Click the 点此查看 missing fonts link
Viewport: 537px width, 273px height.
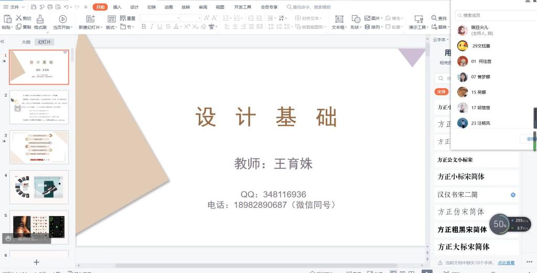coord(506,262)
